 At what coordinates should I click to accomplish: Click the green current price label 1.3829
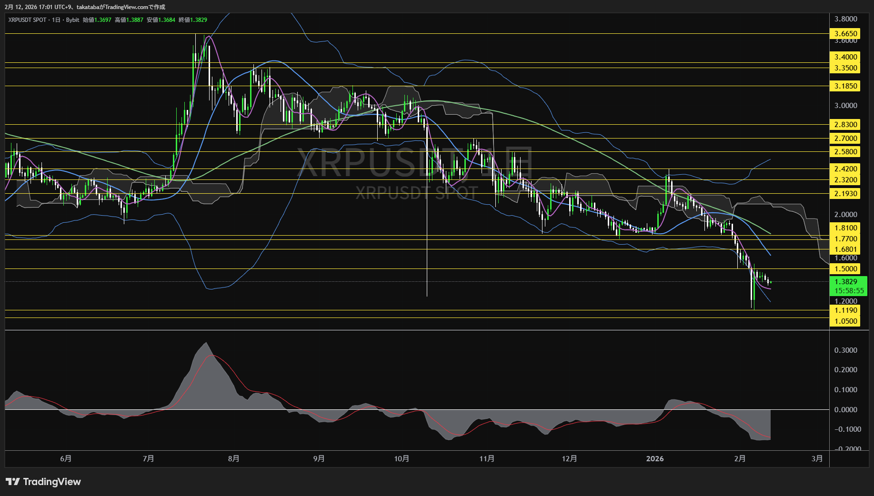point(845,281)
